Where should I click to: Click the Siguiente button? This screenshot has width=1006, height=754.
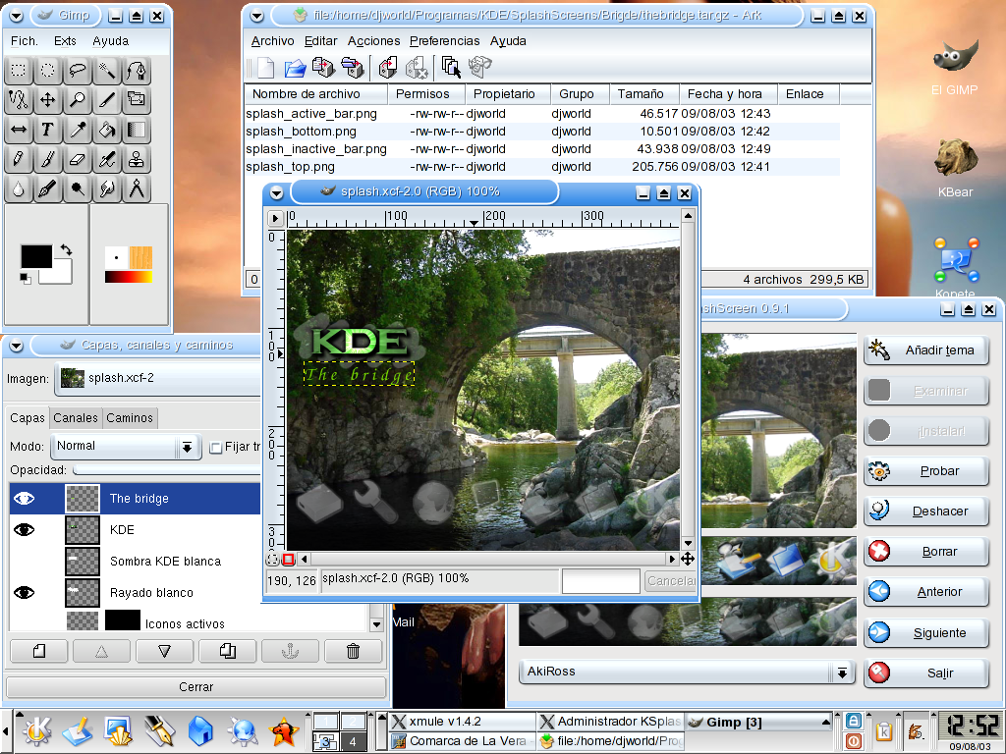(x=925, y=633)
